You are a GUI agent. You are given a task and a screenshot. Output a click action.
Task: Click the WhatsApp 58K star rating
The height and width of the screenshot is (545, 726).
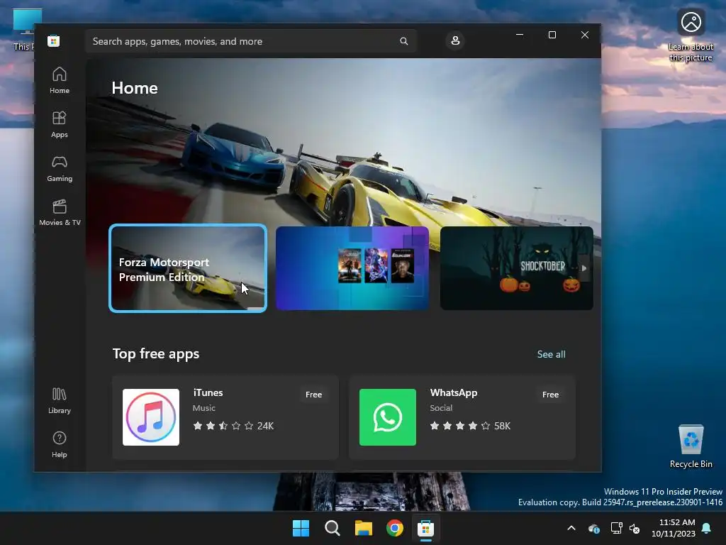pos(470,426)
